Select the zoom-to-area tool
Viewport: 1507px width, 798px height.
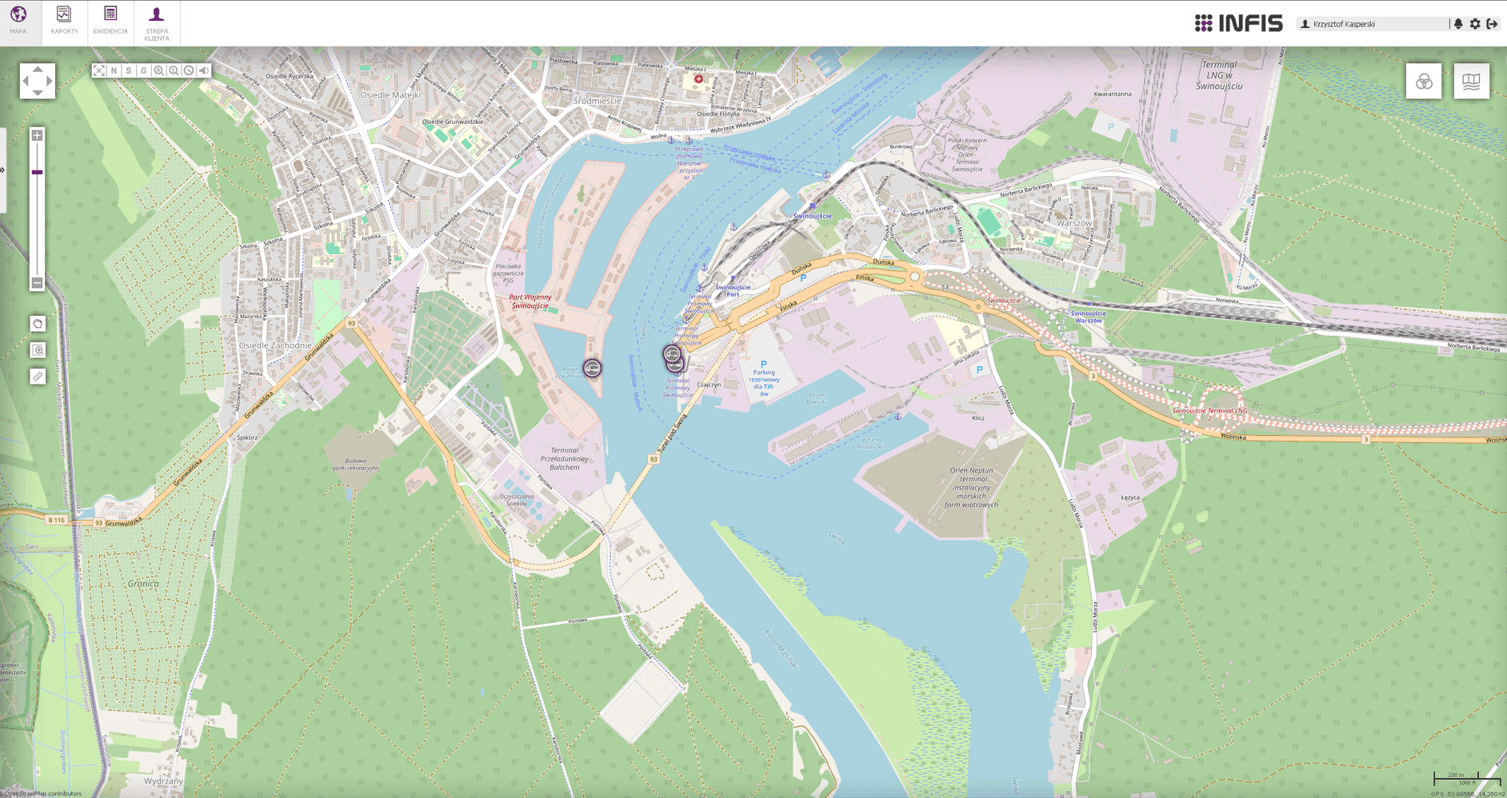(38, 350)
